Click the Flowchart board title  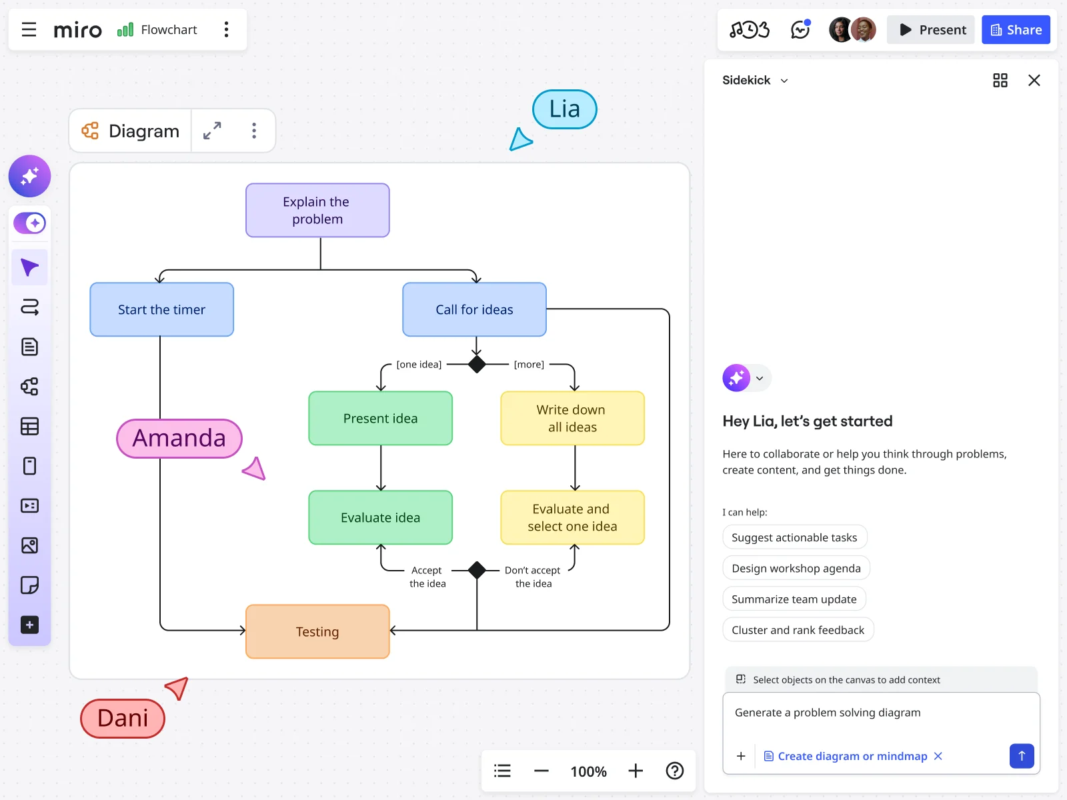tap(169, 29)
